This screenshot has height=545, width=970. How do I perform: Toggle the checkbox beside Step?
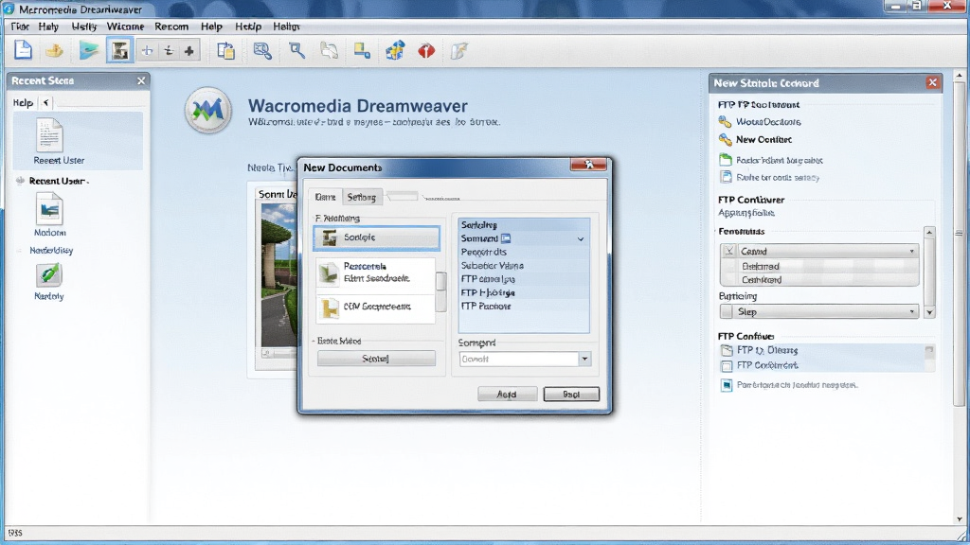(x=727, y=312)
